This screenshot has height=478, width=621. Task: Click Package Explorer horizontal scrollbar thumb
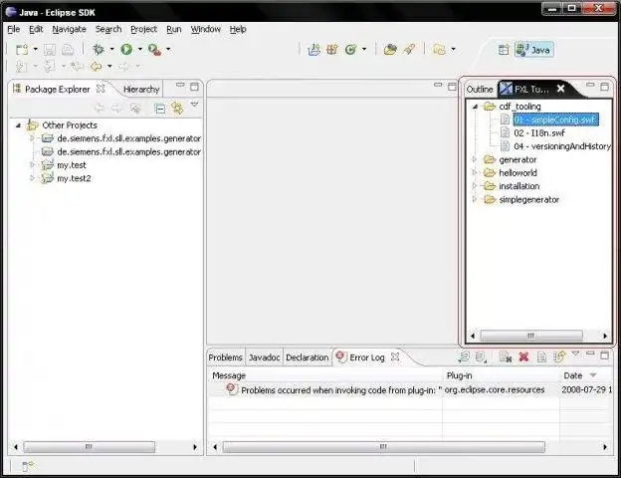90,447
